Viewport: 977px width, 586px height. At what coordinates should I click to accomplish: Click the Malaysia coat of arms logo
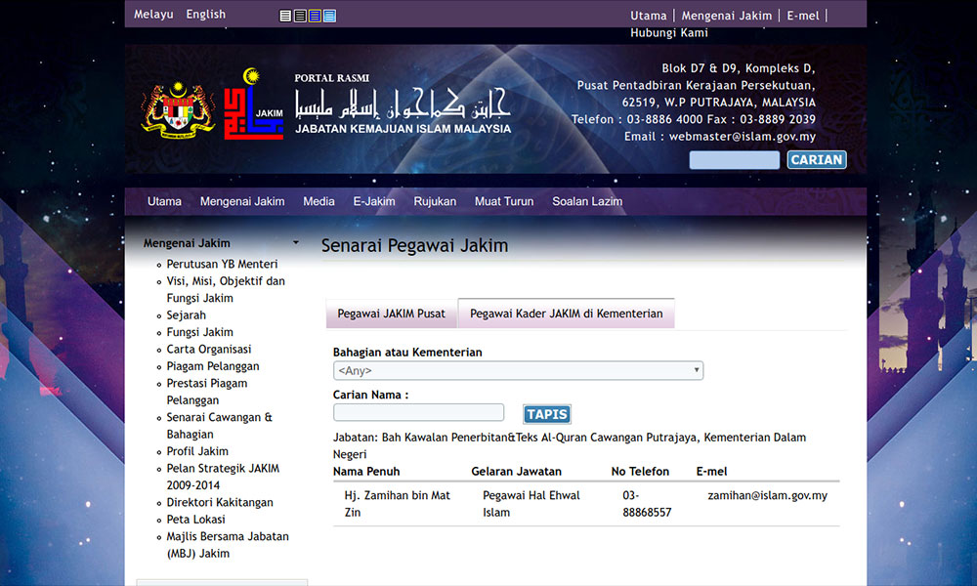coord(178,109)
